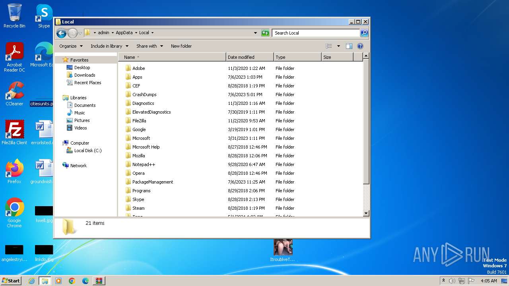Open Windows Media Player taskbar icon
The width and height of the screenshot is (509, 286).
click(58, 281)
